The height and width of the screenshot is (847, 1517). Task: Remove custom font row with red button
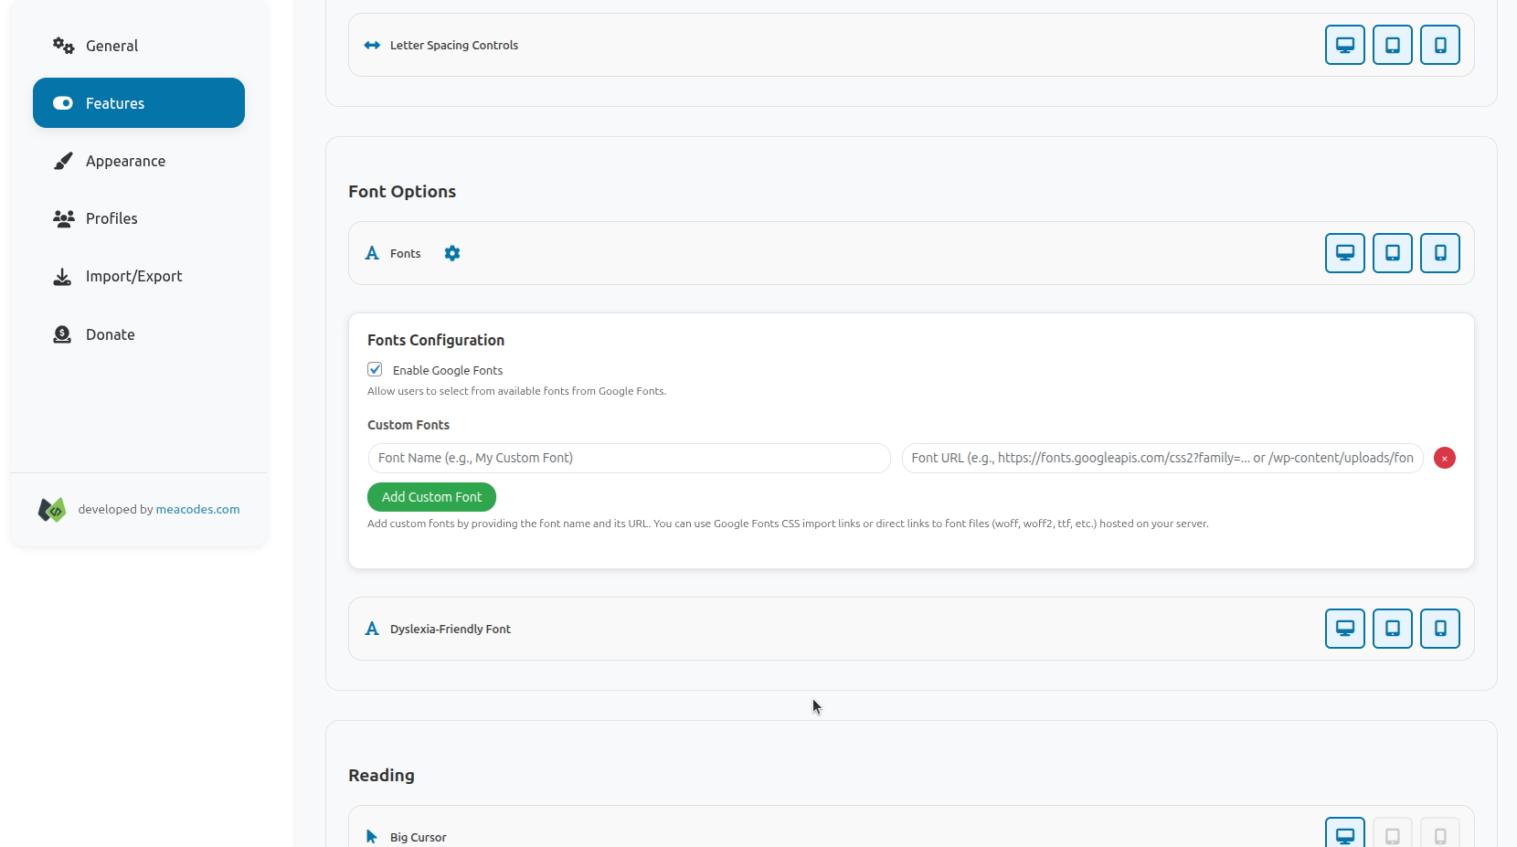click(x=1444, y=458)
